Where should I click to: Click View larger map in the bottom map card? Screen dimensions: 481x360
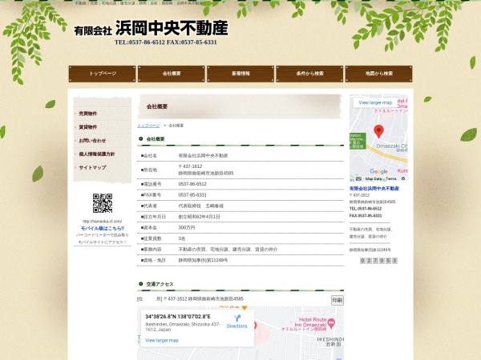click(162, 341)
